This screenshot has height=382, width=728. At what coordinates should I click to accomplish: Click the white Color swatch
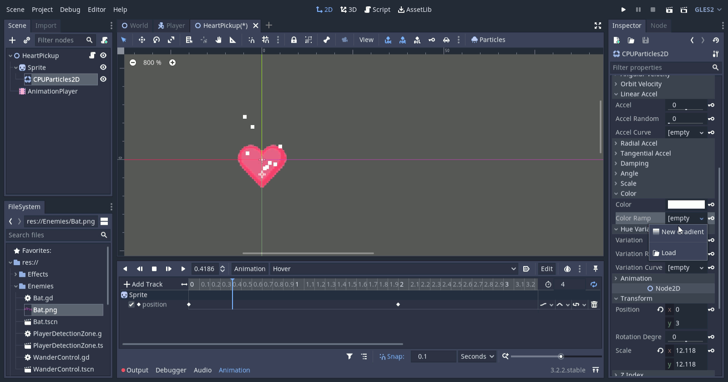pyautogui.click(x=686, y=205)
